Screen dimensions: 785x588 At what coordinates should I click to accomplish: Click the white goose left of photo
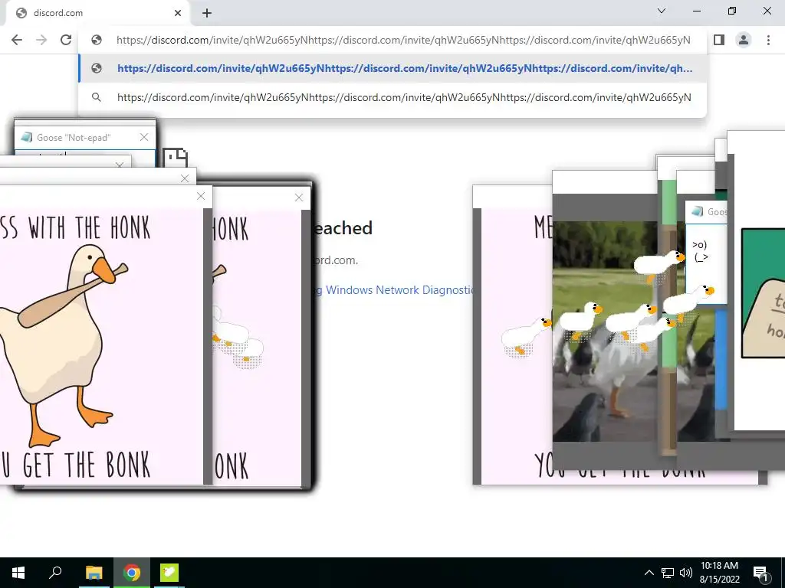(x=526, y=336)
